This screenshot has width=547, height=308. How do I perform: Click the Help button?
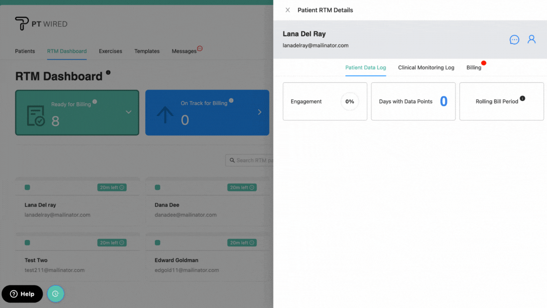pos(22,294)
